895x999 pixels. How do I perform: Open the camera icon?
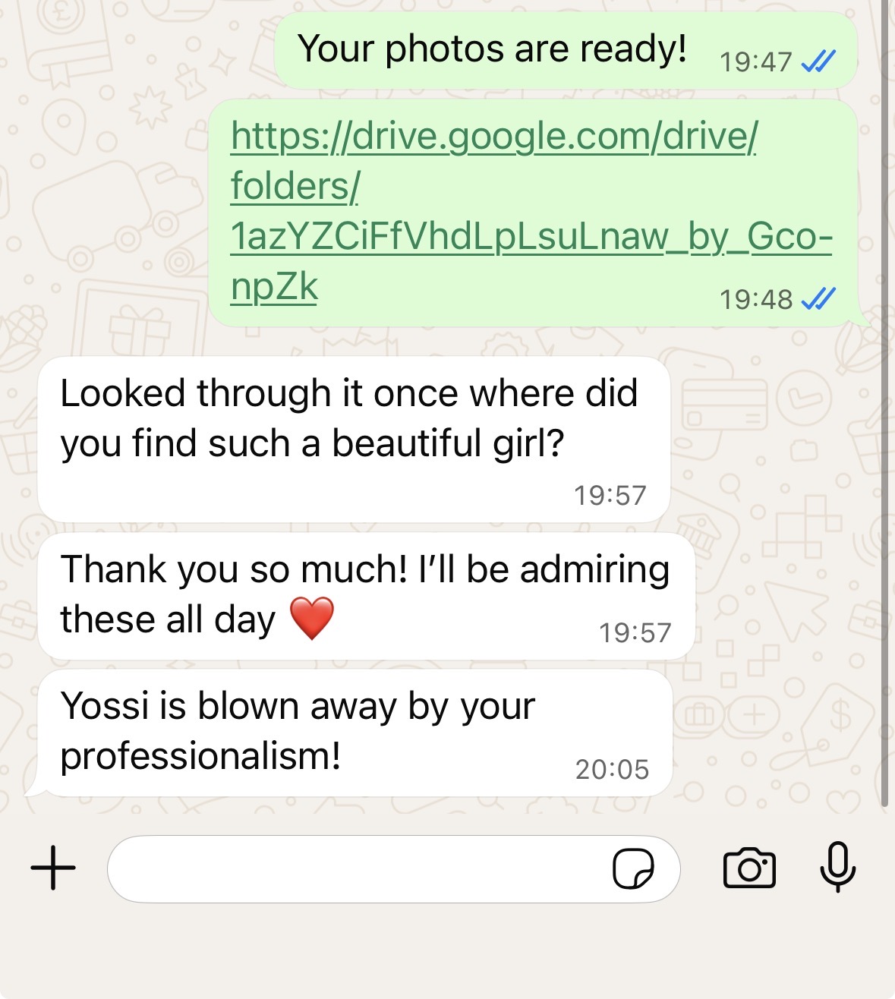pos(749,868)
